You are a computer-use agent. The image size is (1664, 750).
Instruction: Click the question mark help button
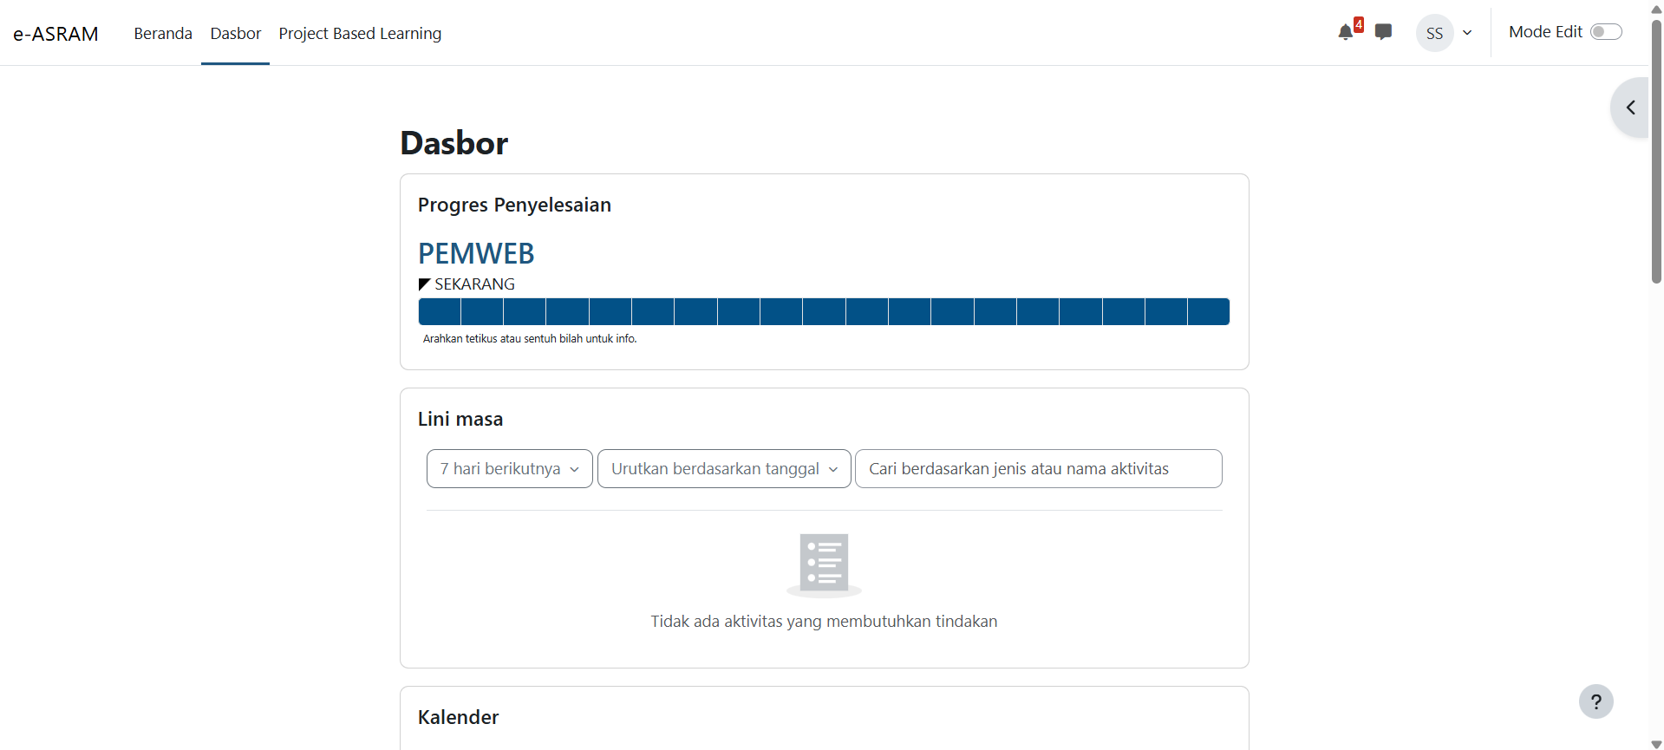(1595, 701)
